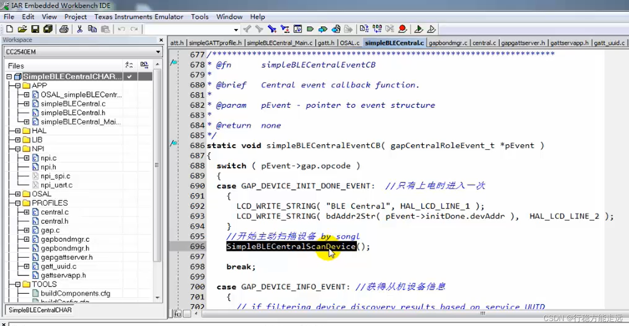Collapse the APP folder
Viewport: 629px width, 326px height.
[18, 86]
